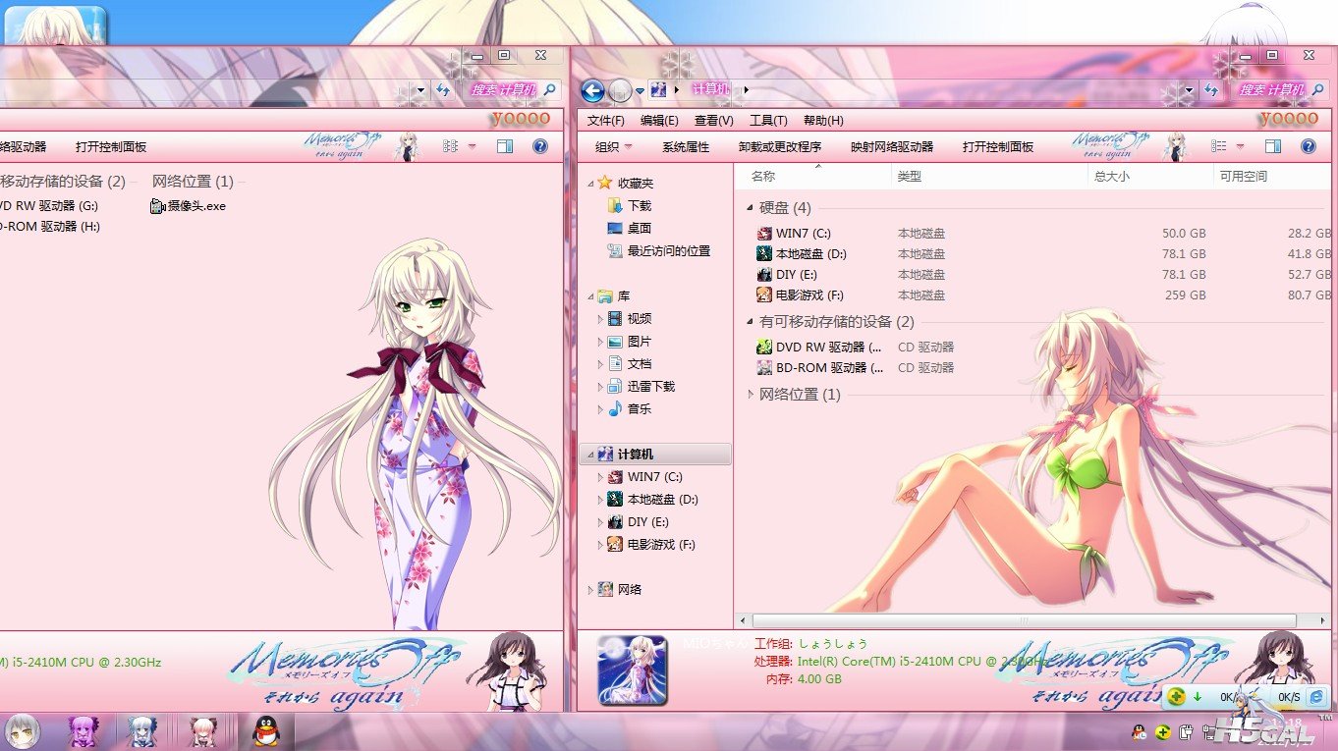Collapse the 库 tree node
1338x751 pixels.
[589, 296]
